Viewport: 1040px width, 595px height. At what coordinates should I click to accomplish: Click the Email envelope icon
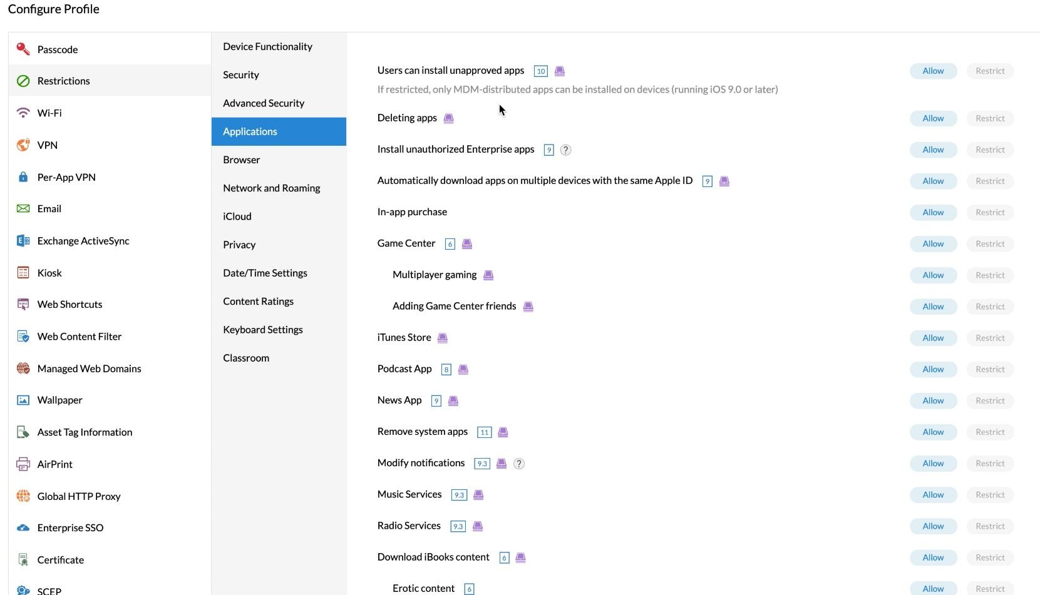(23, 208)
